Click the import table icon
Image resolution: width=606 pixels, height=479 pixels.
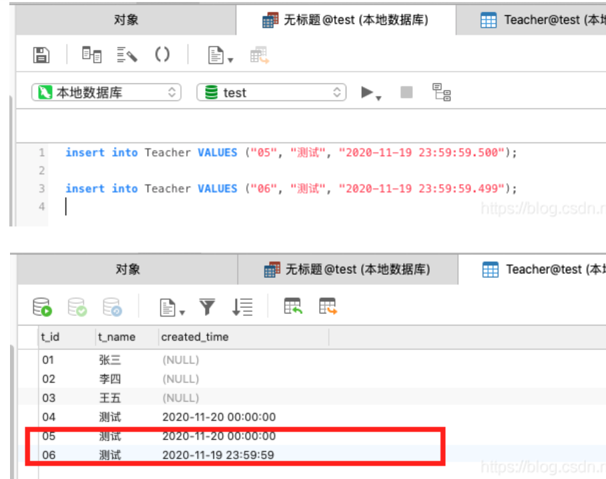pos(293,306)
